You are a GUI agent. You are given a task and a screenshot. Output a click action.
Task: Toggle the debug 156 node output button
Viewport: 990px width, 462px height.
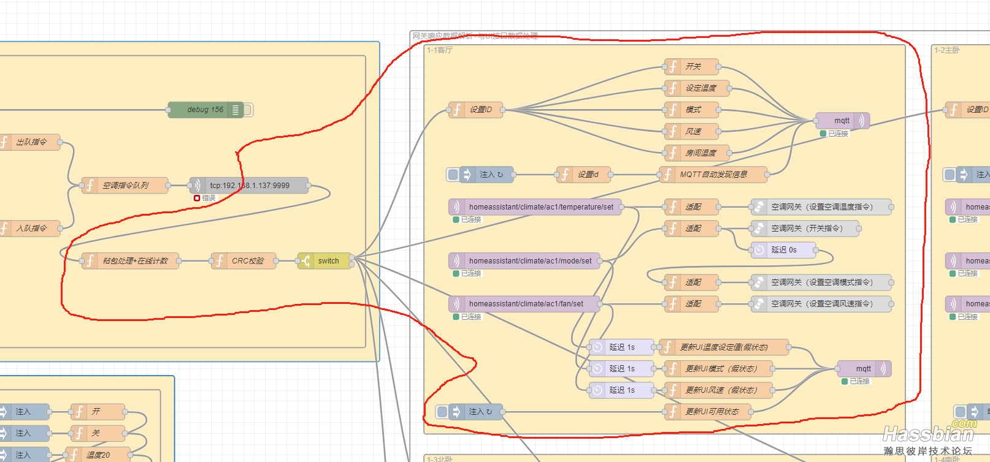pyautogui.click(x=248, y=110)
